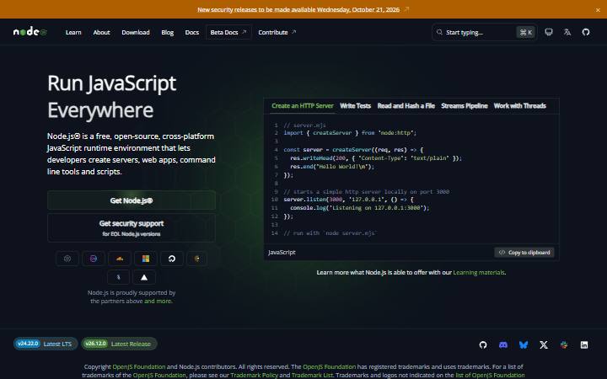Open the X (Twitter) icon in the footer

point(544,344)
